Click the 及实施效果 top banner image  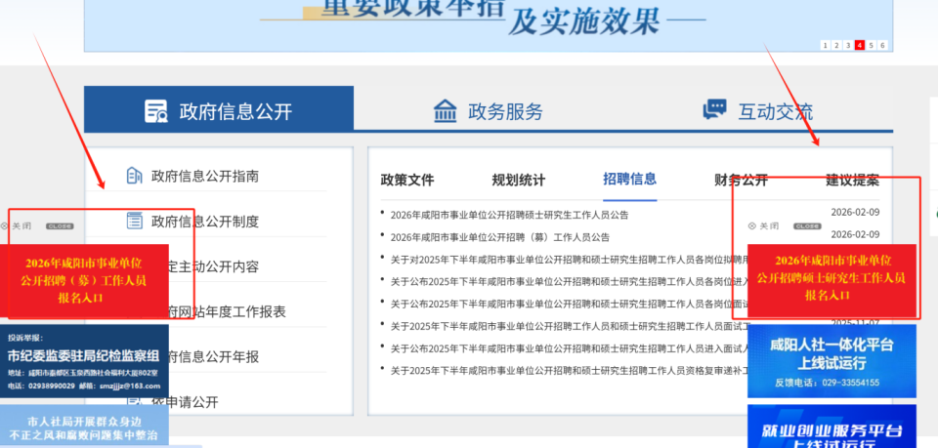pyautogui.click(x=489, y=25)
